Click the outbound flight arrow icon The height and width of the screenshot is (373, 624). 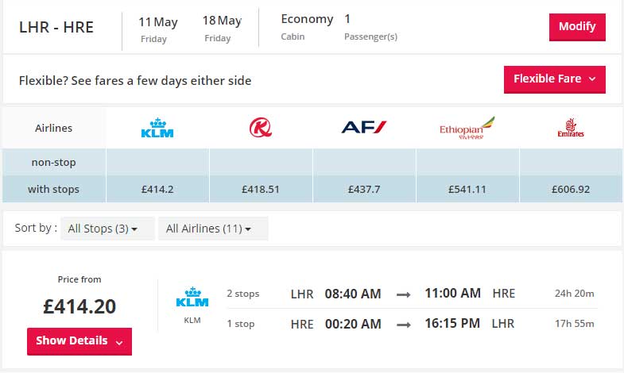coord(404,294)
